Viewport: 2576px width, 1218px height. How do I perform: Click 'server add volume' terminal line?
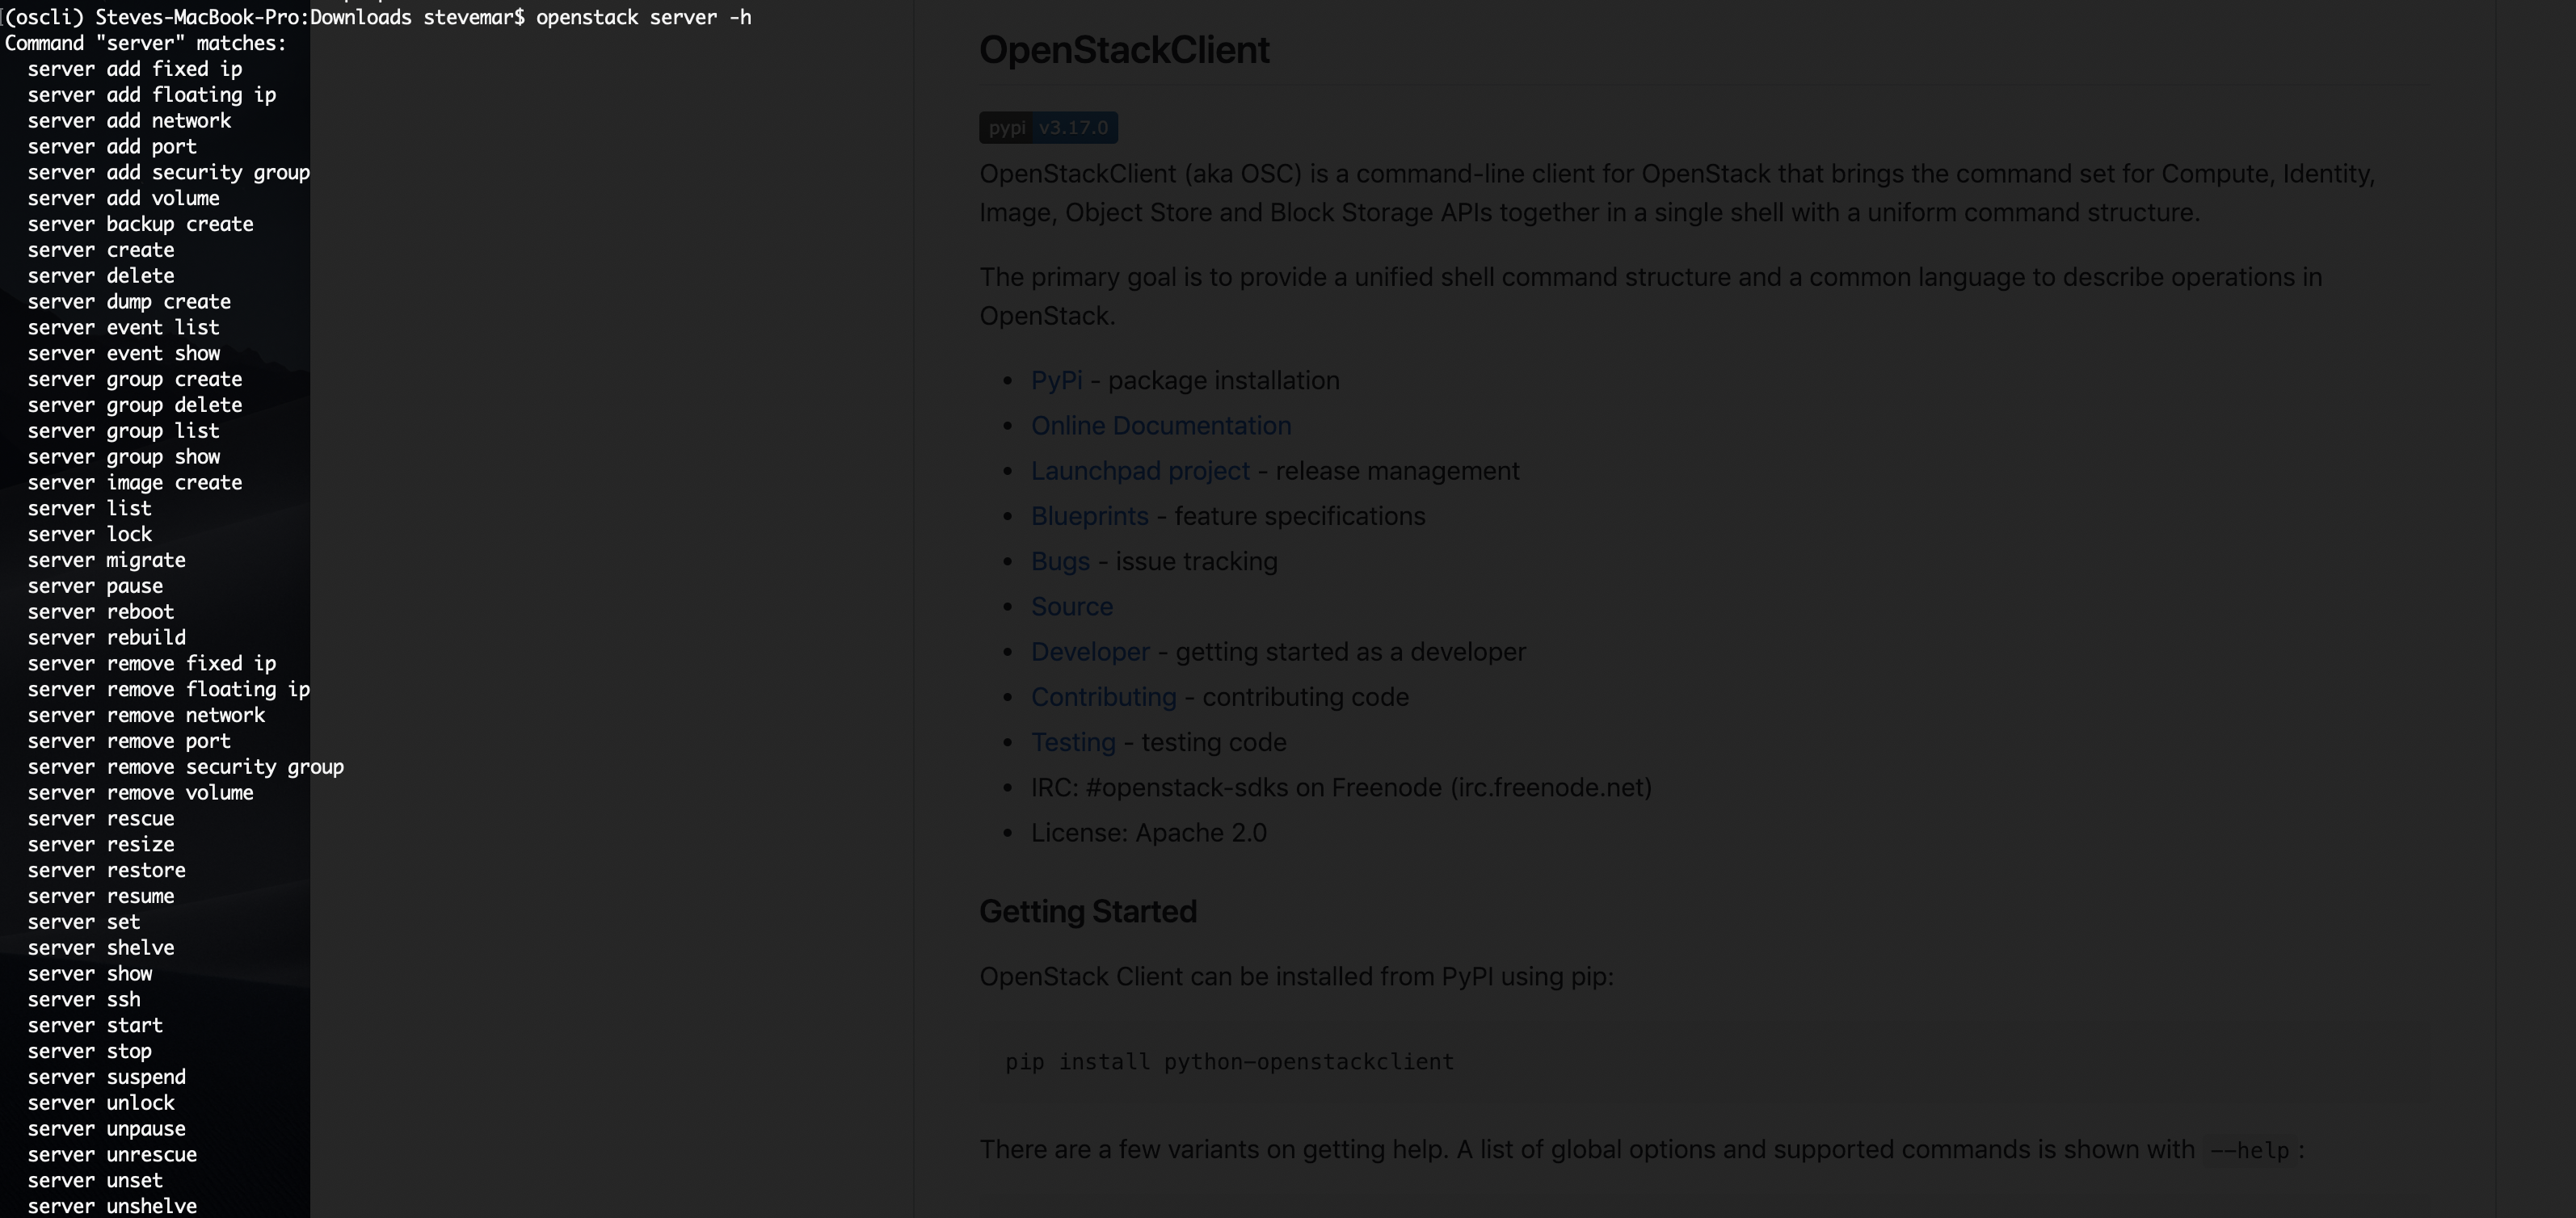[x=124, y=199]
